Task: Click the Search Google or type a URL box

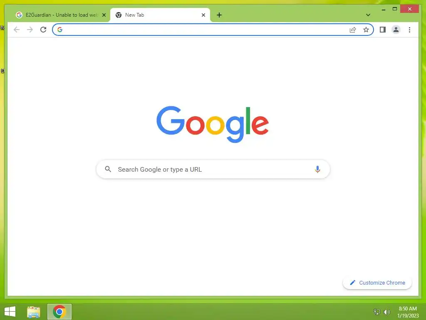Action: click(x=213, y=169)
